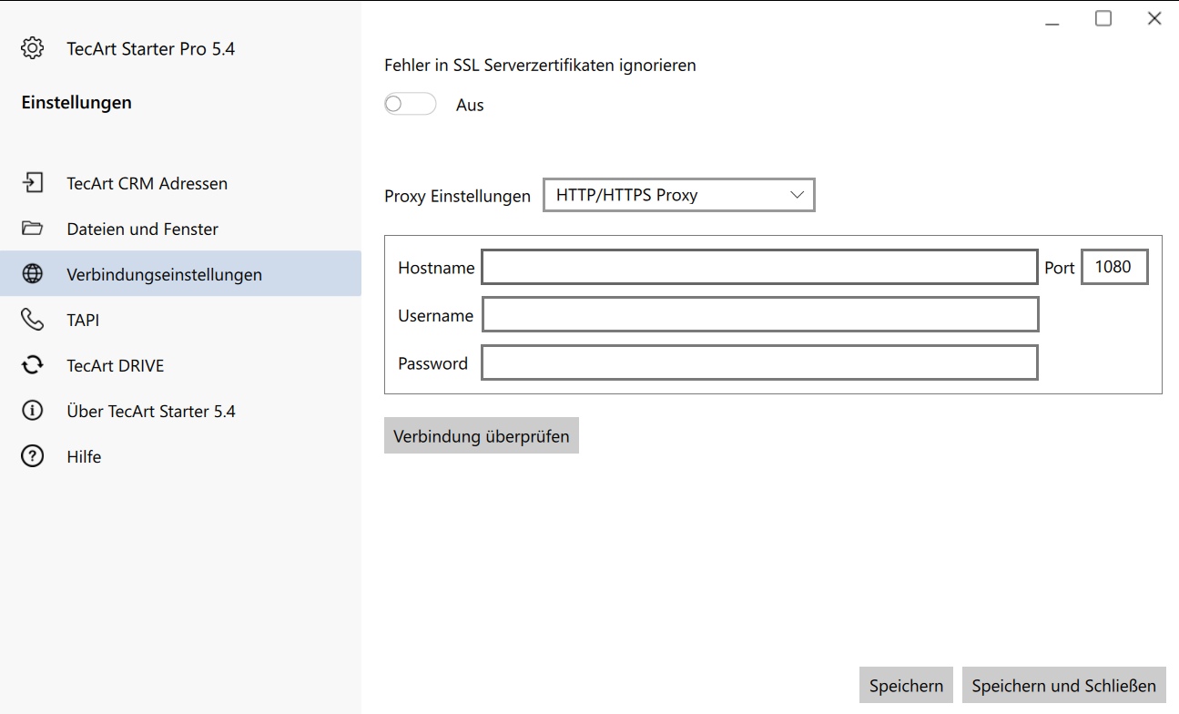Focus the Hostname input field
Image resolution: width=1179 pixels, height=714 pixels.
click(759, 268)
